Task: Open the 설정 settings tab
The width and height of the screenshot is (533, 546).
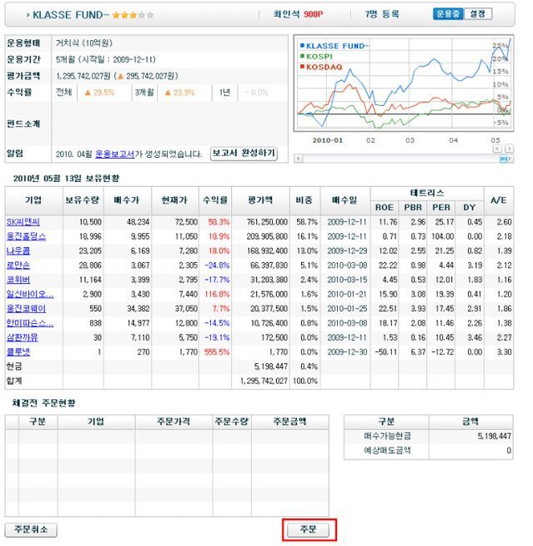Action: click(478, 14)
